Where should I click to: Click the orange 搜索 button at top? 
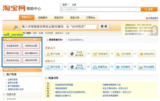coord(149,9)
